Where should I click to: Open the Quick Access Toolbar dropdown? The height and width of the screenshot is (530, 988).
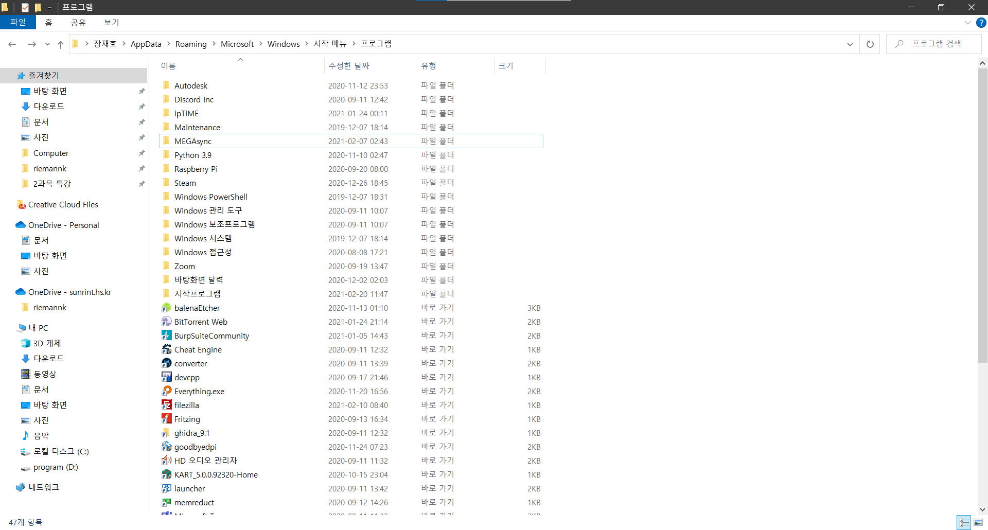tap(49, 8)
